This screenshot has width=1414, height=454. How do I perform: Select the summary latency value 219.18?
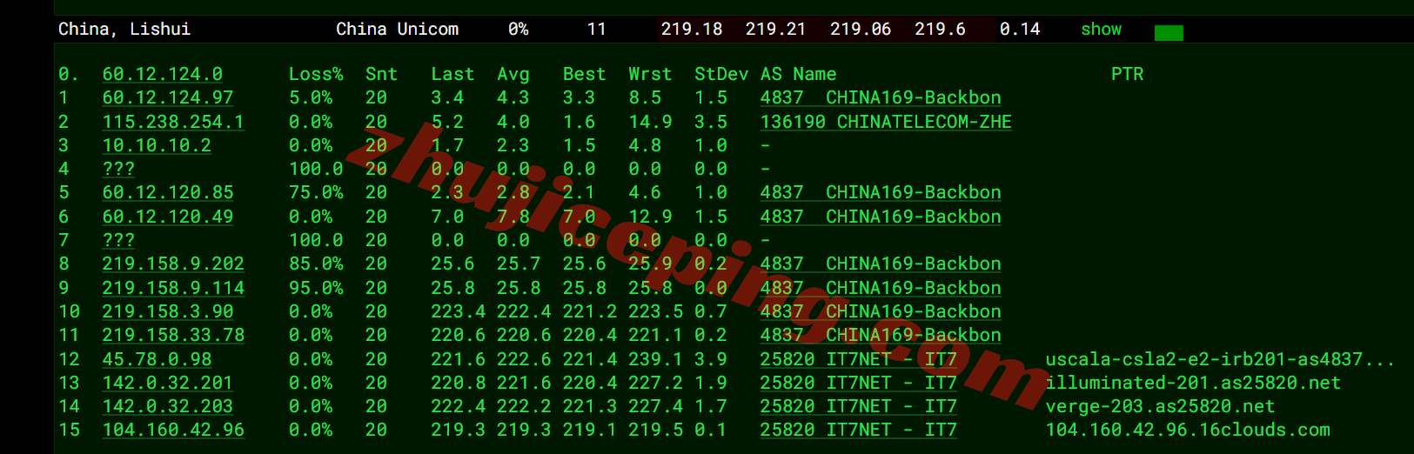[692, 29]
